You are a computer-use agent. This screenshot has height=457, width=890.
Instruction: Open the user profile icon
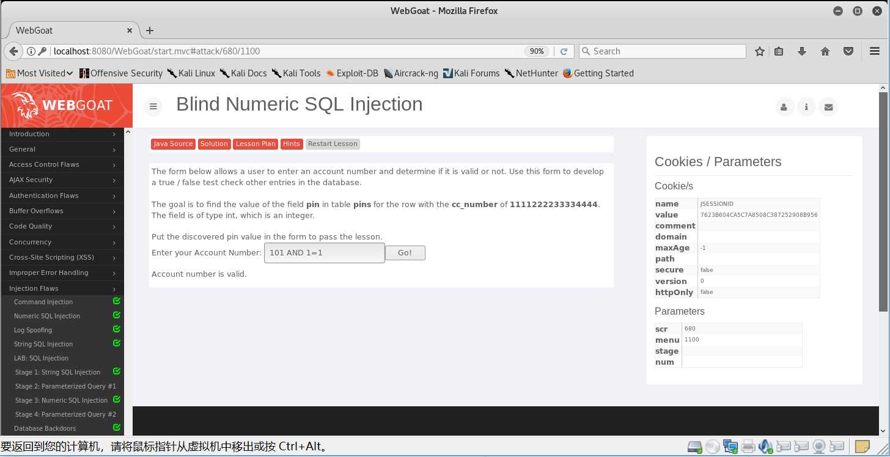point(784,107)
